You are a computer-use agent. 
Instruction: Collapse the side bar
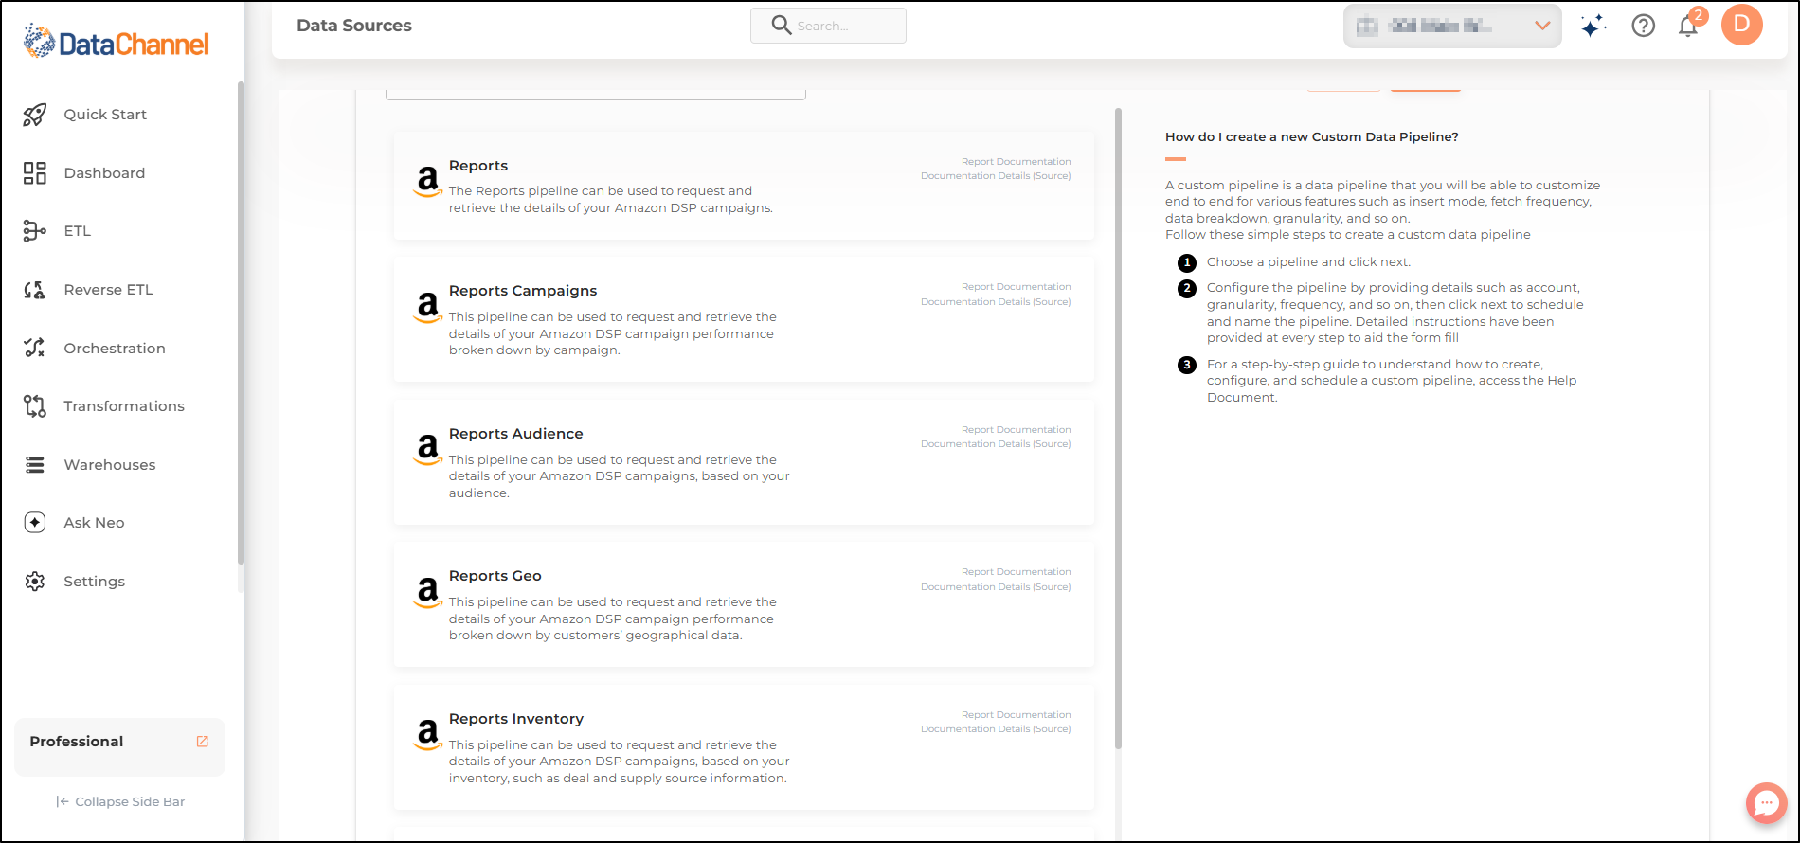tap(120, 802)
